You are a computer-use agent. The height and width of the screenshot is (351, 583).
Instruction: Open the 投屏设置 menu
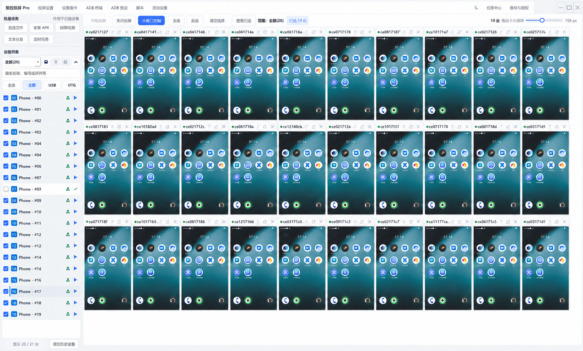point(45,8)
